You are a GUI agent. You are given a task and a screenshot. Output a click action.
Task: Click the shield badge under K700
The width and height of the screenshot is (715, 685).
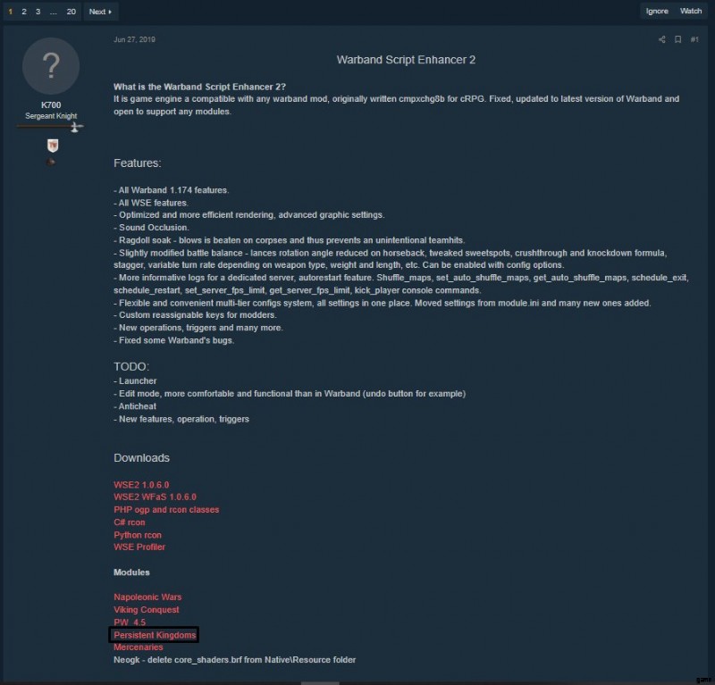tap(53, 146)
